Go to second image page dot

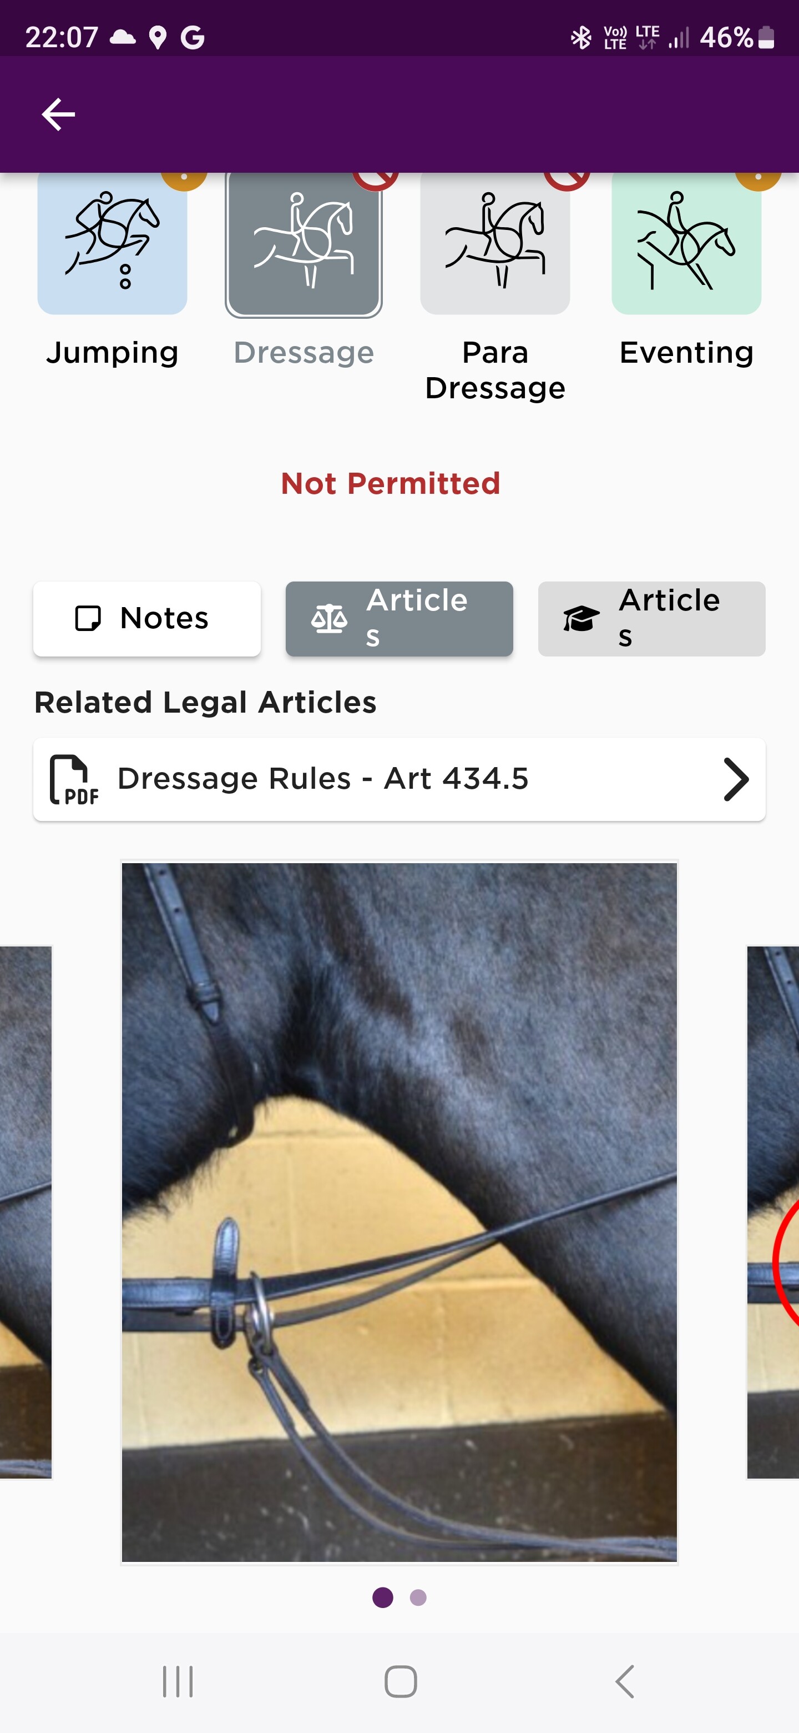tap(418, 1597)
